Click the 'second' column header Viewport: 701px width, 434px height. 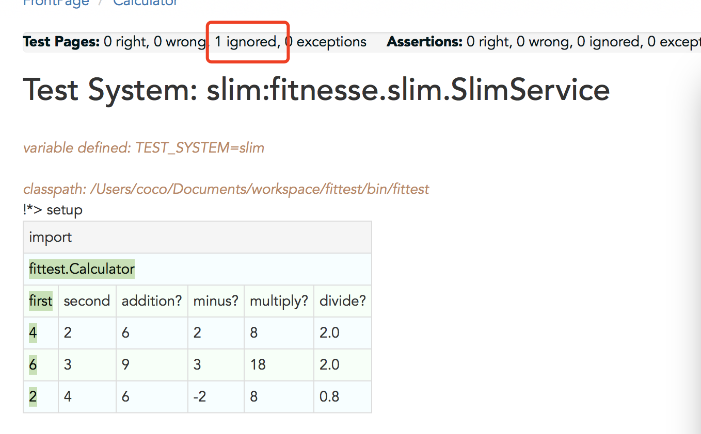pos(87,301)
